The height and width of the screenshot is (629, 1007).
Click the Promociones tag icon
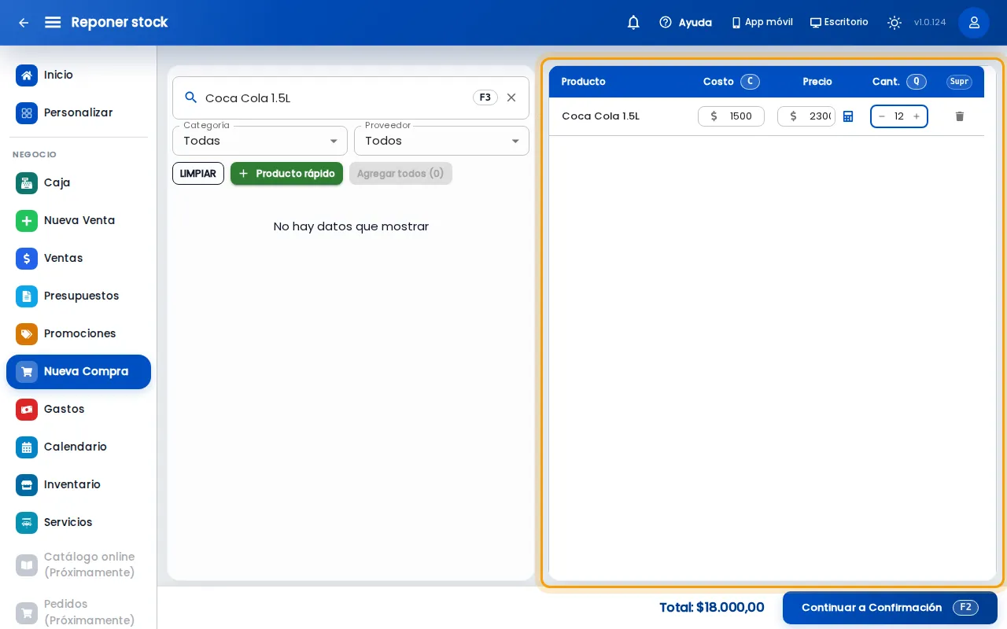(x=27, y=333)
